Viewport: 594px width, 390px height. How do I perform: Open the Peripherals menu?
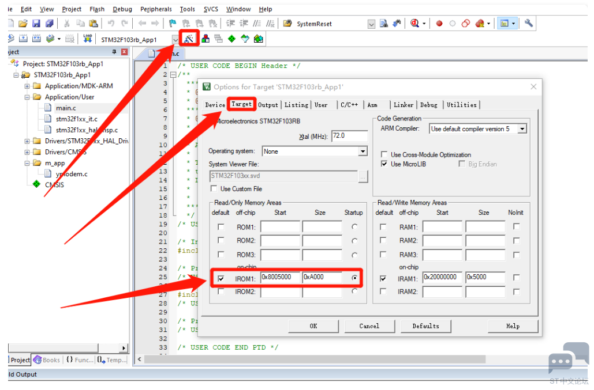(x=156, y=9)
